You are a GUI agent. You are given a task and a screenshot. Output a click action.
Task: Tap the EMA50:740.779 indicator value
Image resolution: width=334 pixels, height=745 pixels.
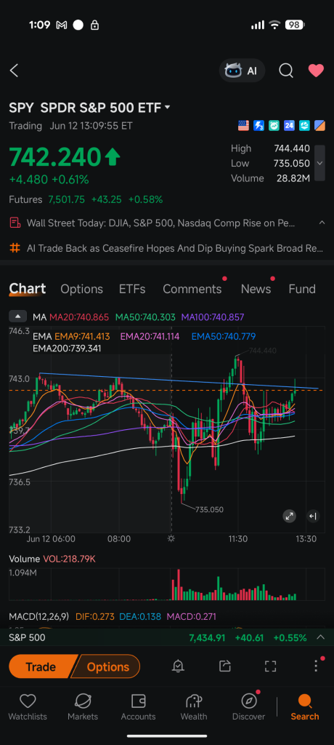click(224, 336)
